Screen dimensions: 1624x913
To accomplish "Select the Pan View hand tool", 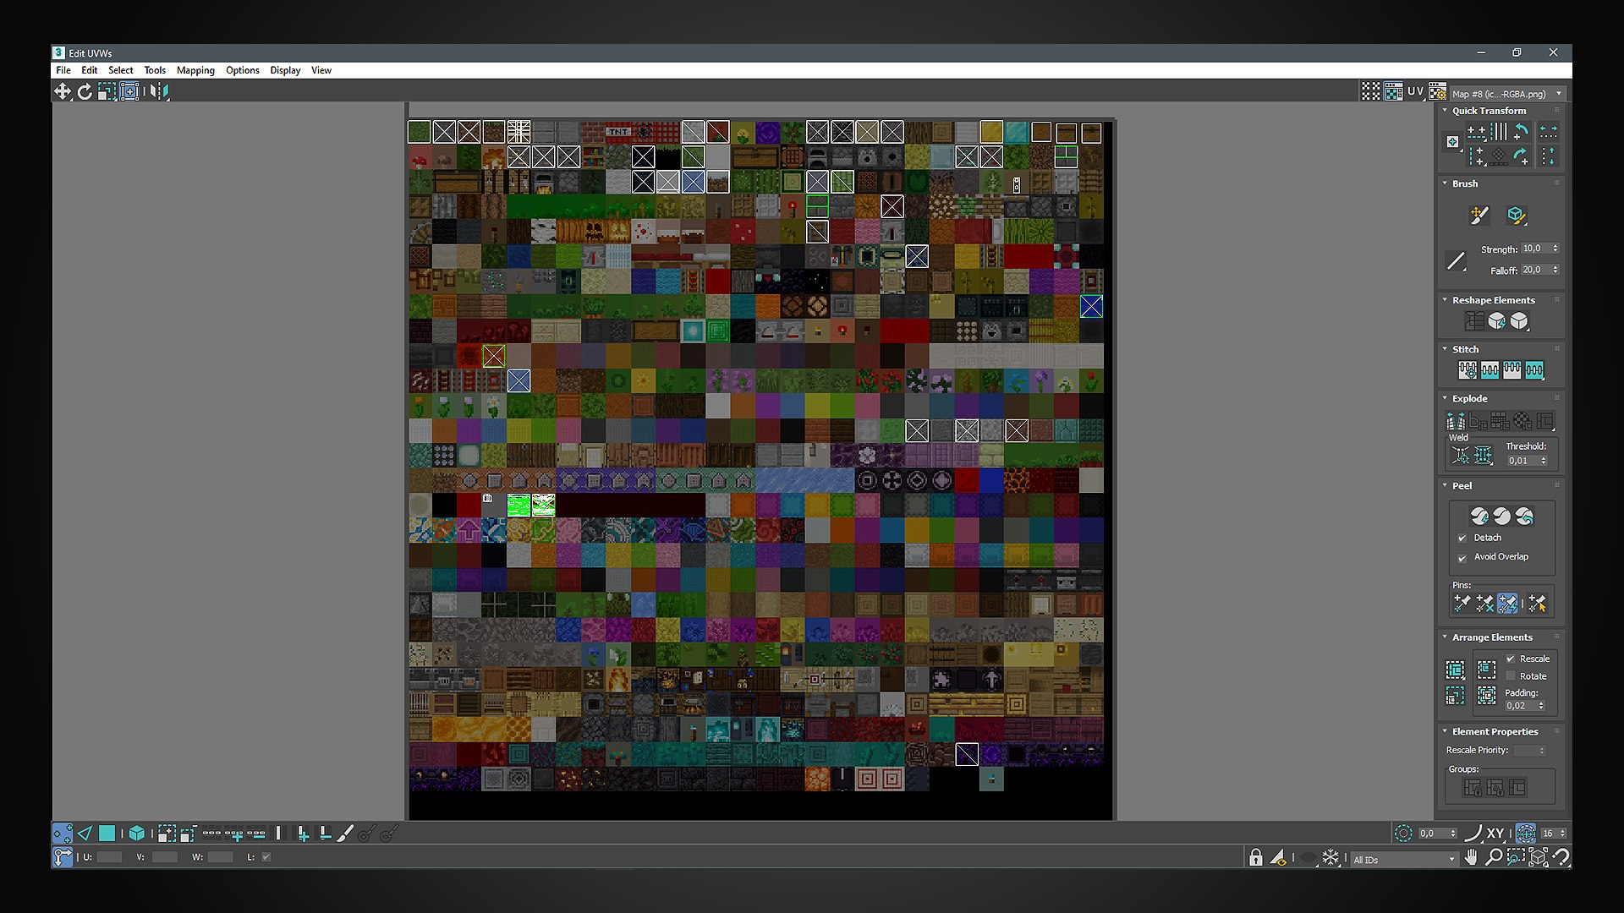I will tap(1472, 858).
